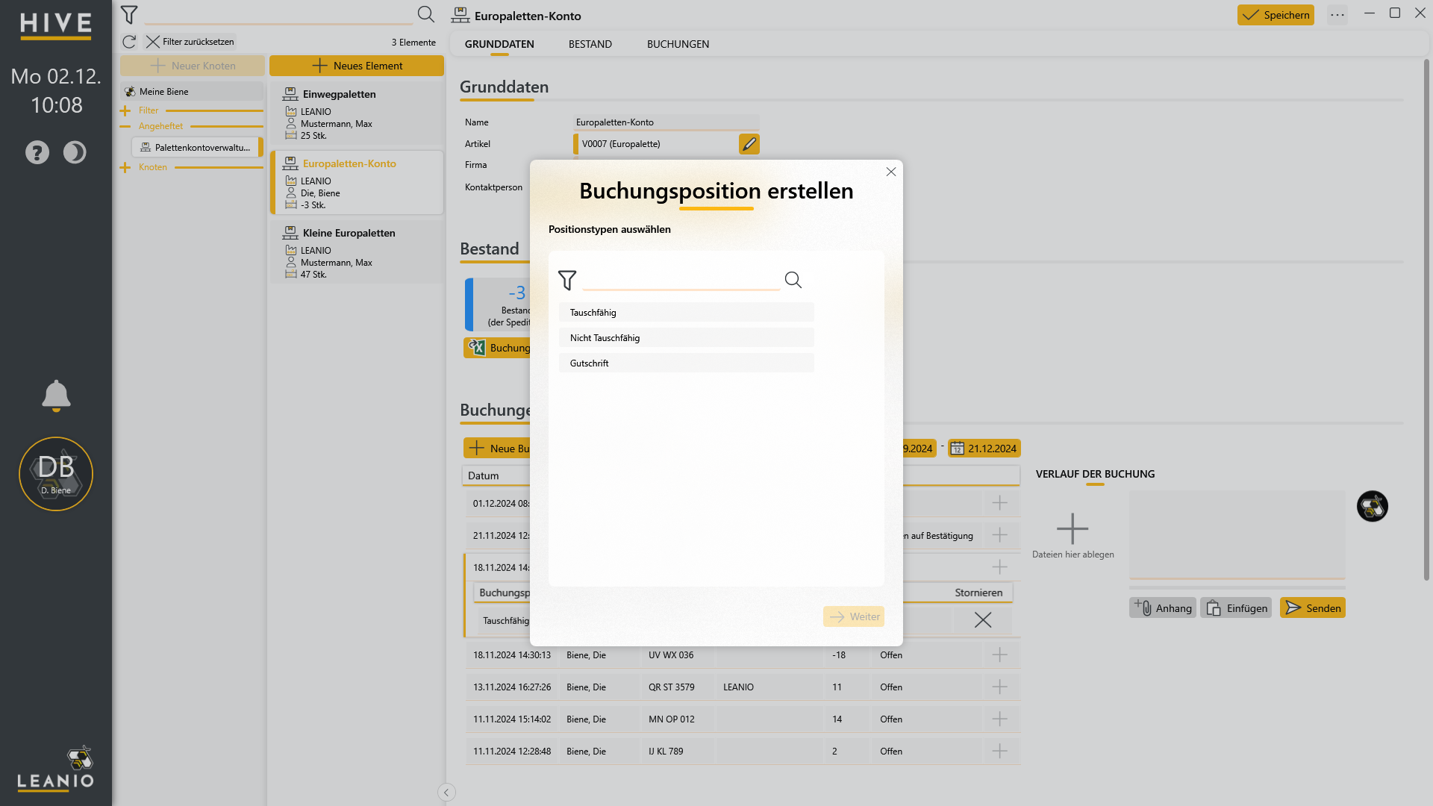Screen dimensions: 1433x806
Task: Click the left panel search magnifier
Action: [426, 14]
